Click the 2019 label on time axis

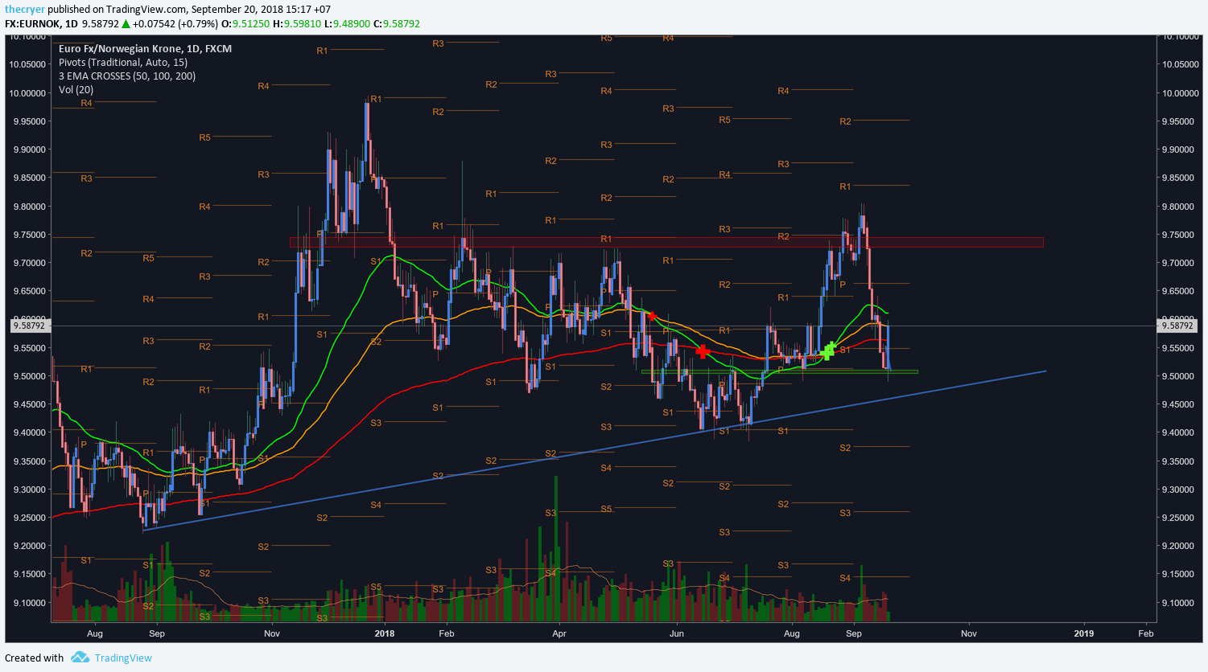coord(1083,633)
